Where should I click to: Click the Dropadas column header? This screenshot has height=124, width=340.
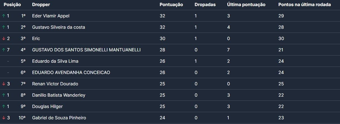click(205, 5)
